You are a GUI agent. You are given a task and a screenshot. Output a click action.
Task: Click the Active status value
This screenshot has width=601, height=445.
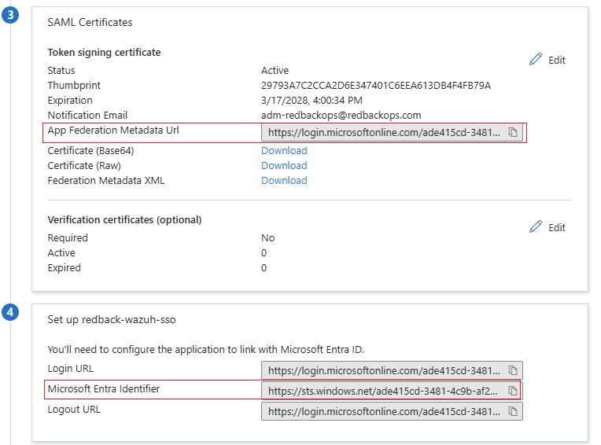[x=275, y=71]
